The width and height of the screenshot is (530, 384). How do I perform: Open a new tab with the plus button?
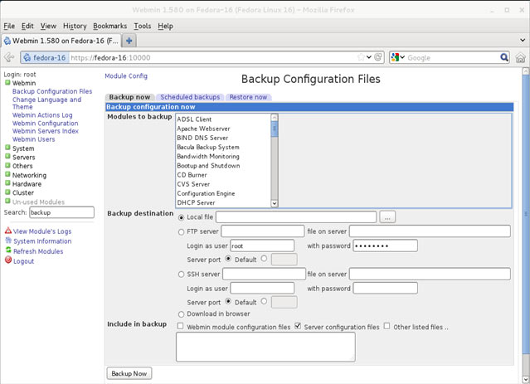[x=129, y=41]
